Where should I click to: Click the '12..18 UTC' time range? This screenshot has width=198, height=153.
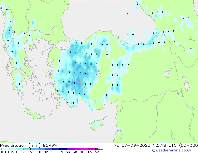point(165,146)
